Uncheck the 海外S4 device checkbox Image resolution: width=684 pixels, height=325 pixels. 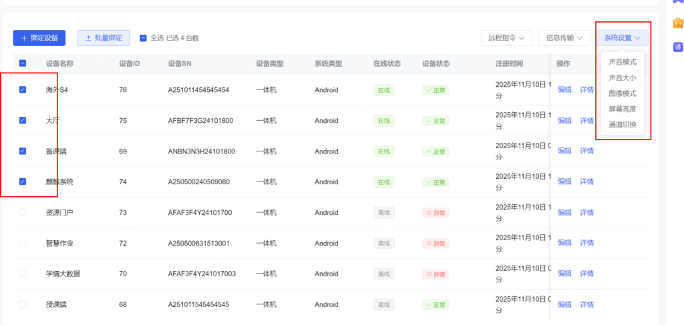click(23, 89)
